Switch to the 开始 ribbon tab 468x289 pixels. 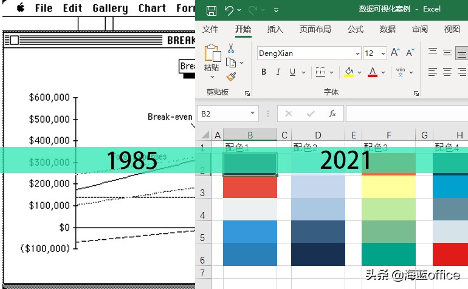click(x=243, y=29)
